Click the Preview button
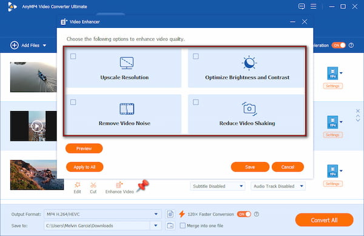Image resolution: width=364 pixels, height=236 pixels. click(x=84, y=149)
